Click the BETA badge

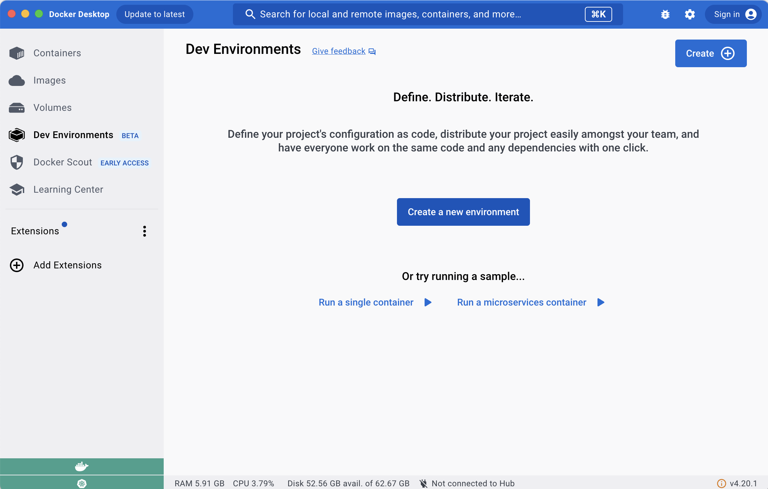(x=130, y=136)
